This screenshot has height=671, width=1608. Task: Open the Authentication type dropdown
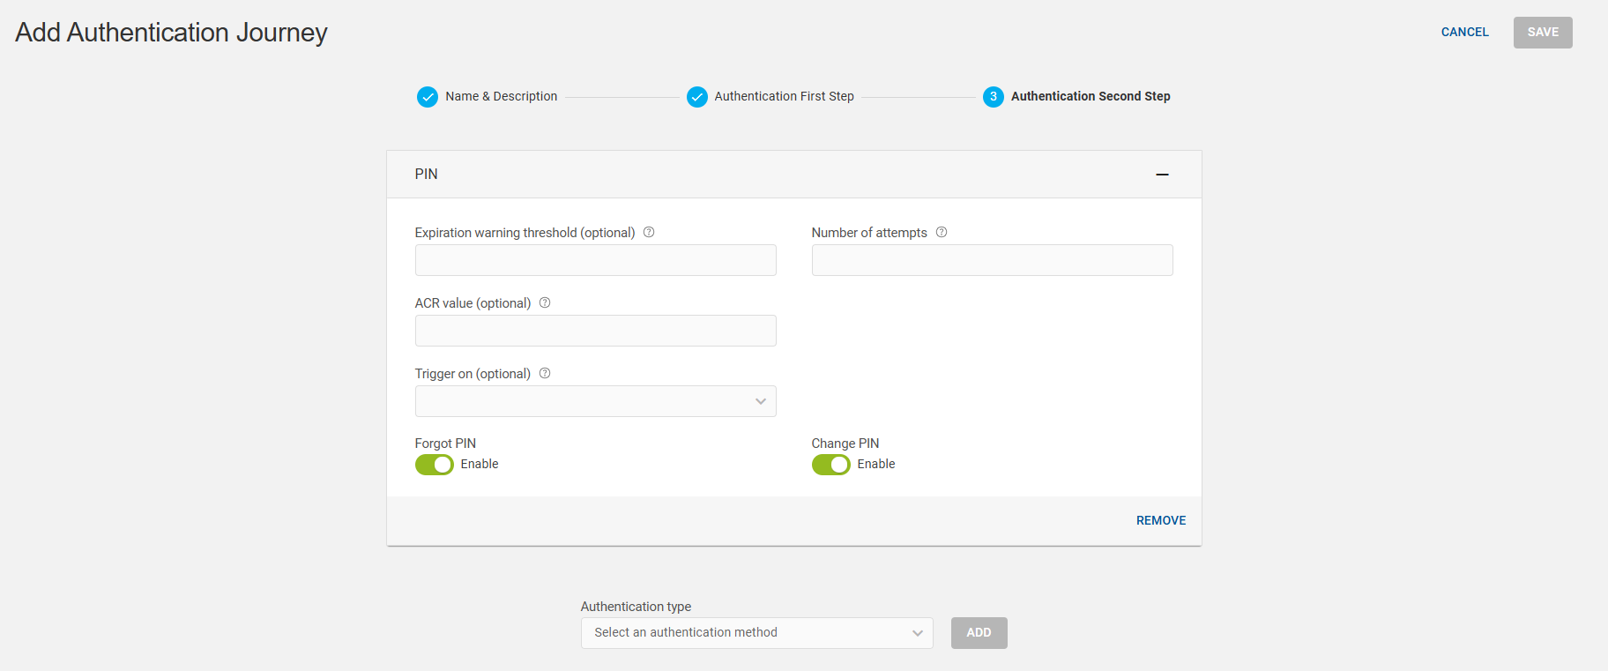[x=756, y=633]
